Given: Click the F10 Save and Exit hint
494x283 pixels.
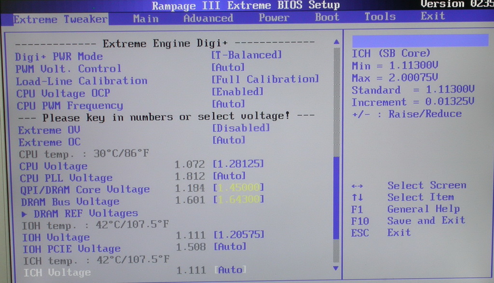Looking at the screenshot, I should 408,221.
